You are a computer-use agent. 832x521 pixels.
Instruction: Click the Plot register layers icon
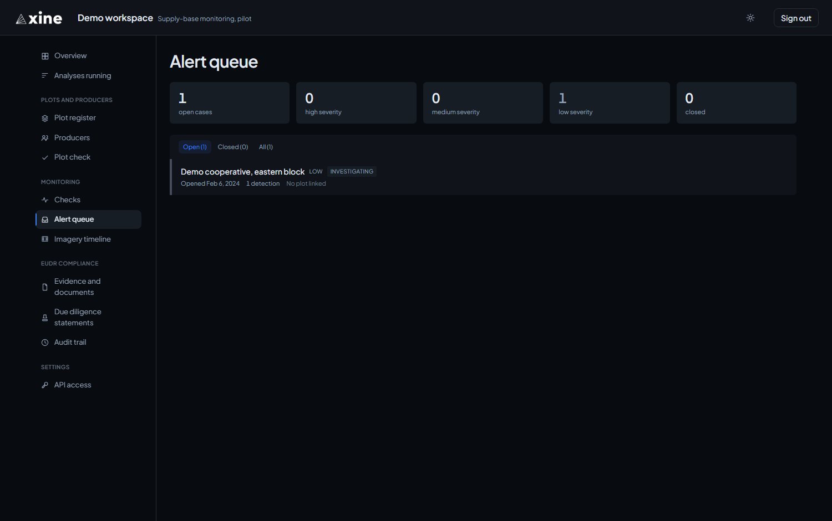click(x=45, y=118)
